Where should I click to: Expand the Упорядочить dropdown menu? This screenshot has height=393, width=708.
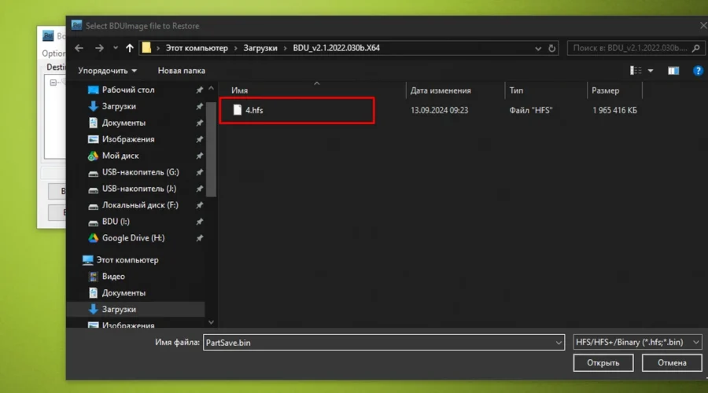tap(107, 70)
